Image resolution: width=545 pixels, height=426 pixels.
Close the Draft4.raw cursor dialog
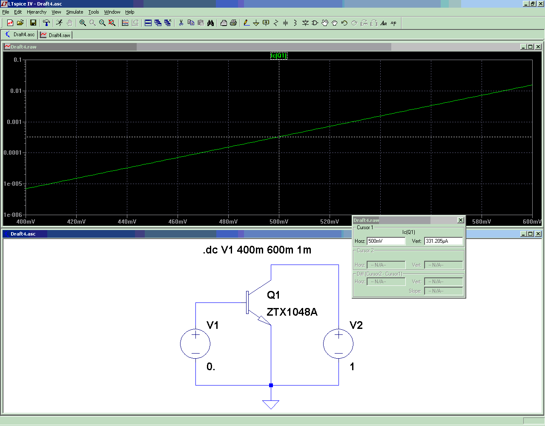pos(461,220)
